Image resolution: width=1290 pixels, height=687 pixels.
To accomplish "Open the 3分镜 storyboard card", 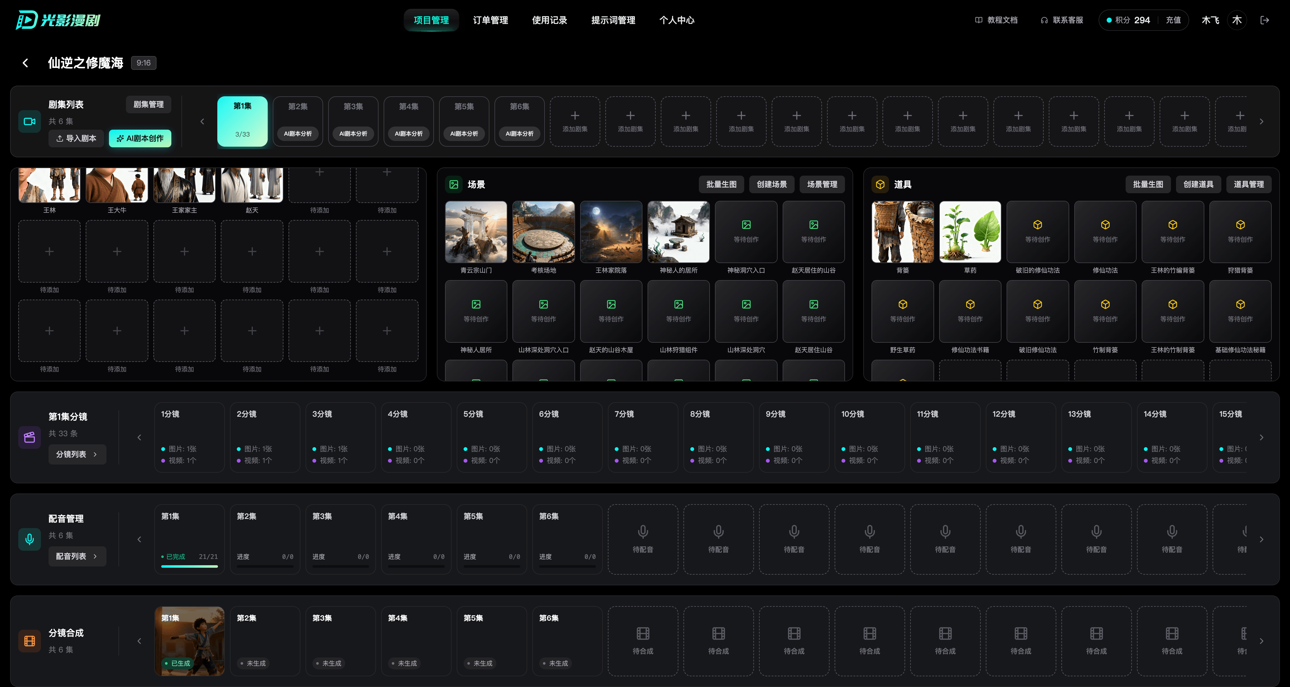I will click(x=340, y=437).
